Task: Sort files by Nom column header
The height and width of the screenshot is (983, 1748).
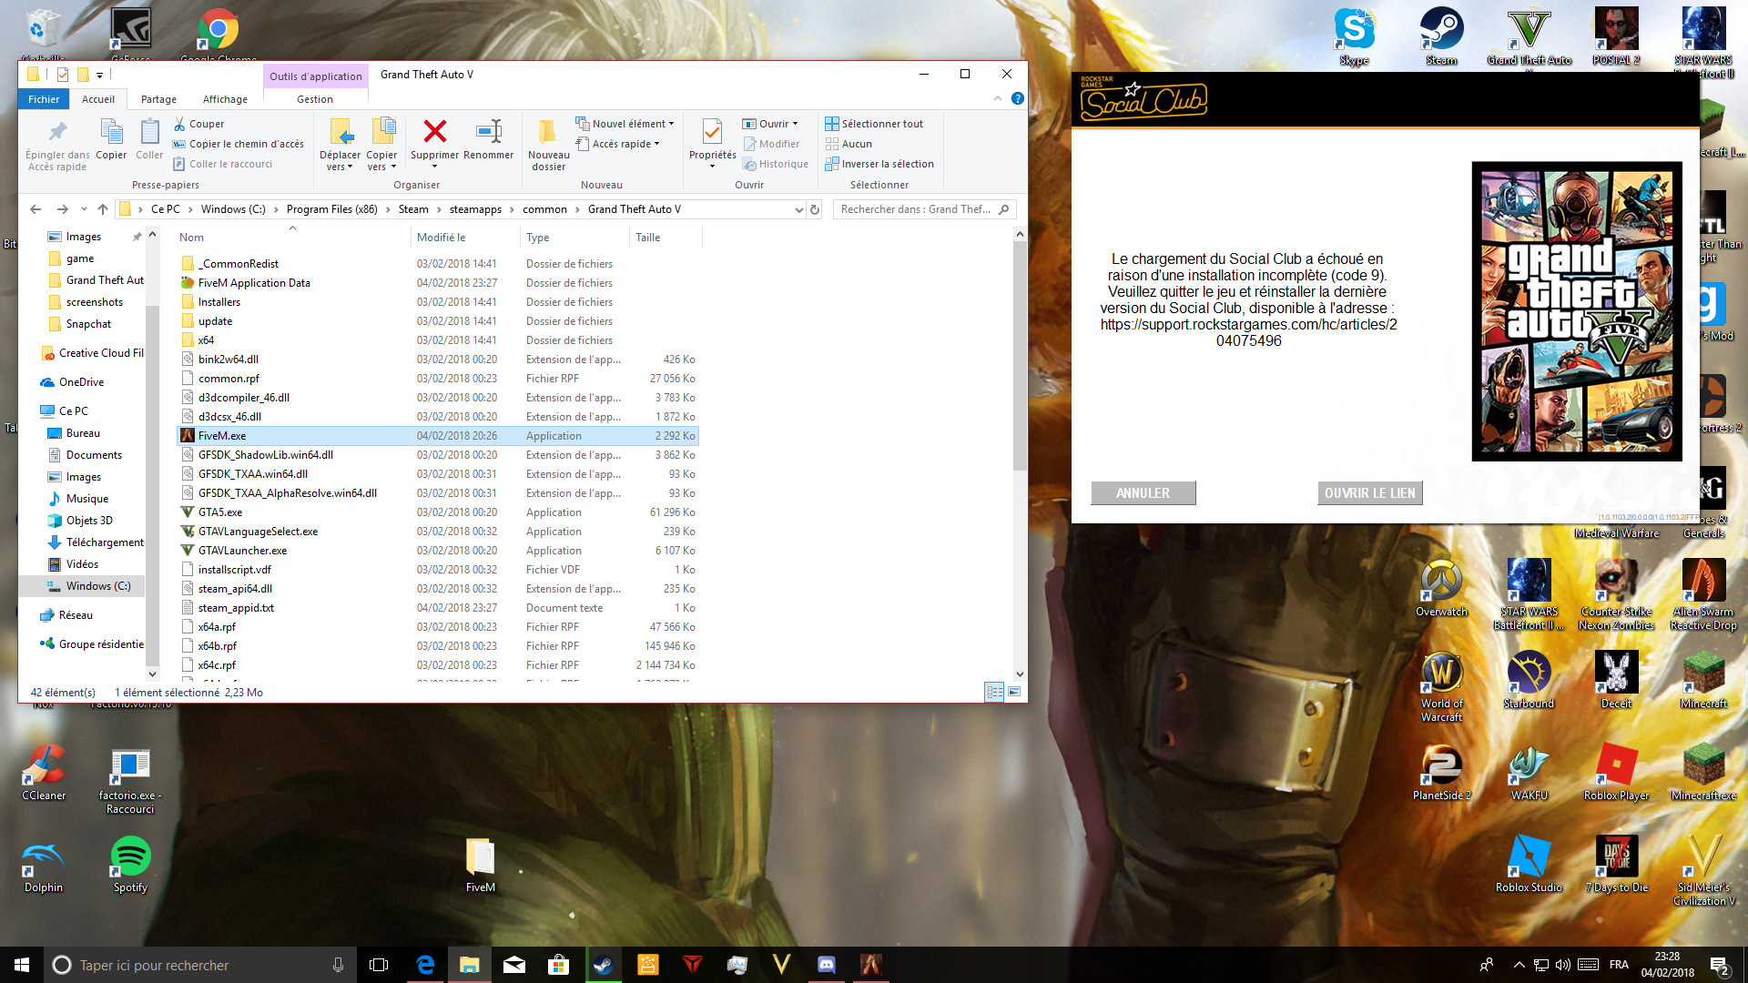Action: 293,238
